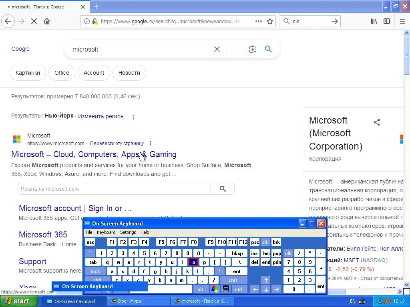Open the MSFT stock link
The image size is (410, 307).
pyautogui.click(x=351, y=260)
